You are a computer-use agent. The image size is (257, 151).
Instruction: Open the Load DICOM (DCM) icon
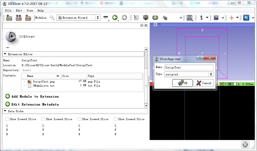pyautogui.click(x=18, y=17)
